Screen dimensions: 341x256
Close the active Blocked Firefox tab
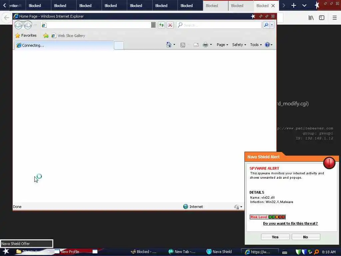(273, 6)
